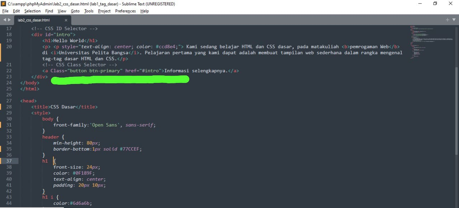
Task: Click line number 37 in the gutter
Action: coord(9,161)
